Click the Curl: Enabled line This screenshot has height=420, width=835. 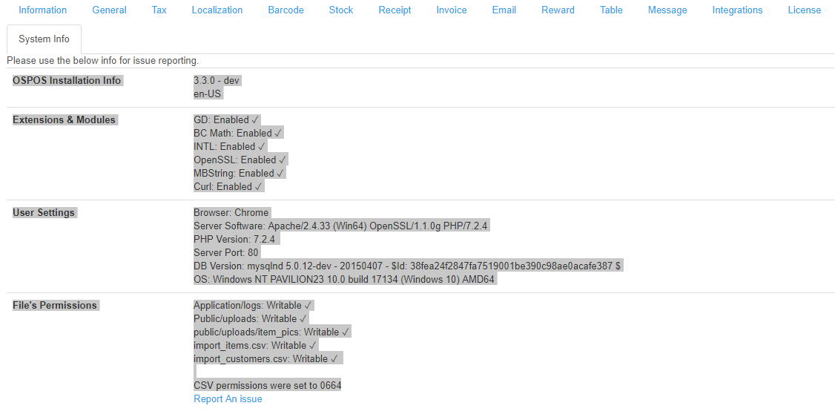coord(228,186)
